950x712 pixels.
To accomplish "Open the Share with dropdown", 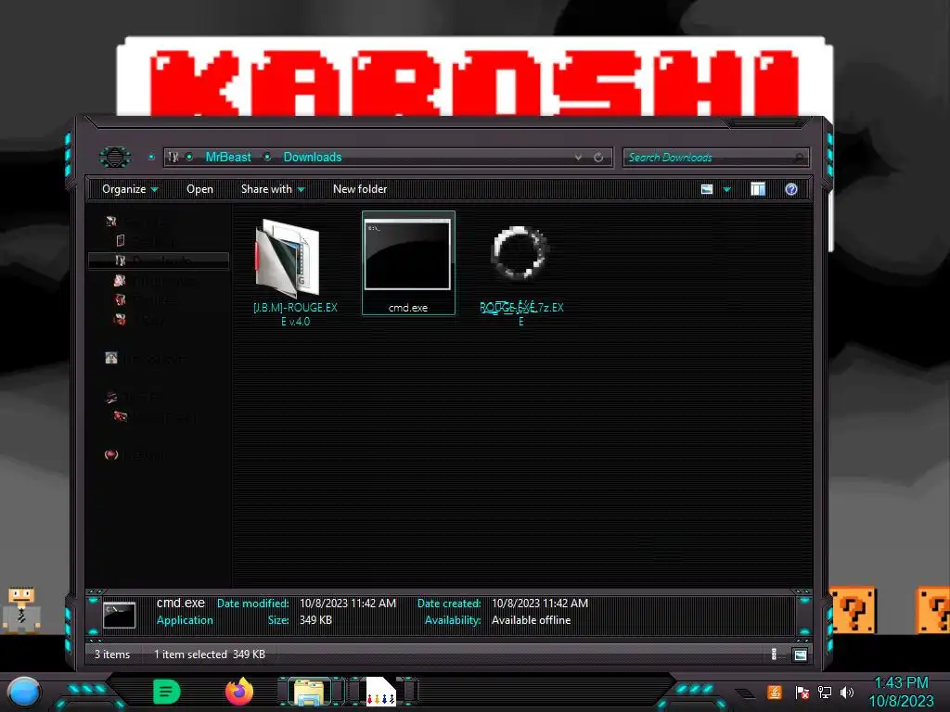I will point(273,189).
